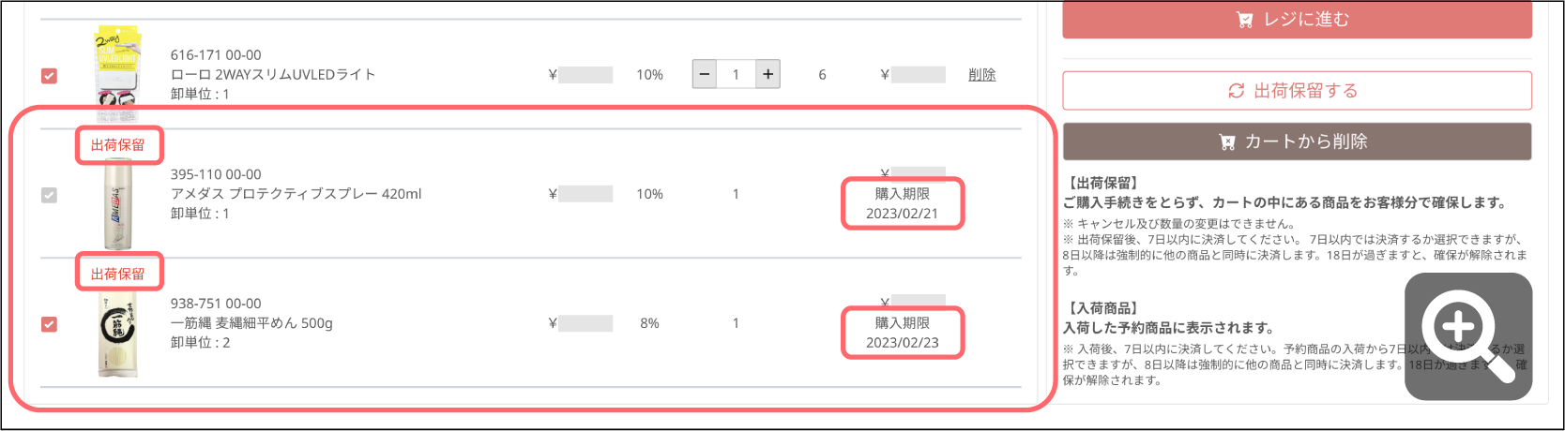Decrease UVLEDライト quantity with minus button
This screenshot has width=1565, height=431.
pos(705,74)
